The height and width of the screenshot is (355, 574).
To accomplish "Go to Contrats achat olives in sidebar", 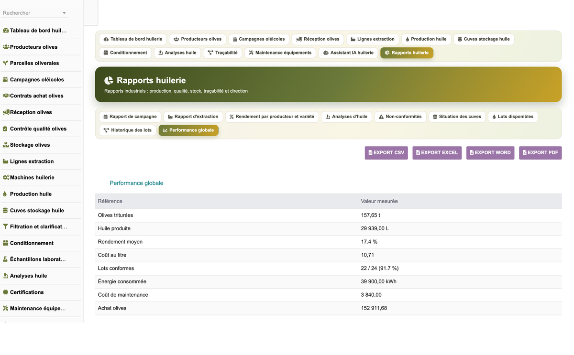I will pos(36,96).
